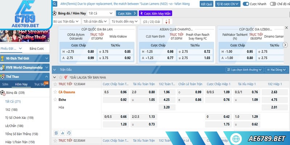This screenshot has width=290, height=145.
Task: Open Phiếu Đặt bet slip tab
Action: coord(11,49)
